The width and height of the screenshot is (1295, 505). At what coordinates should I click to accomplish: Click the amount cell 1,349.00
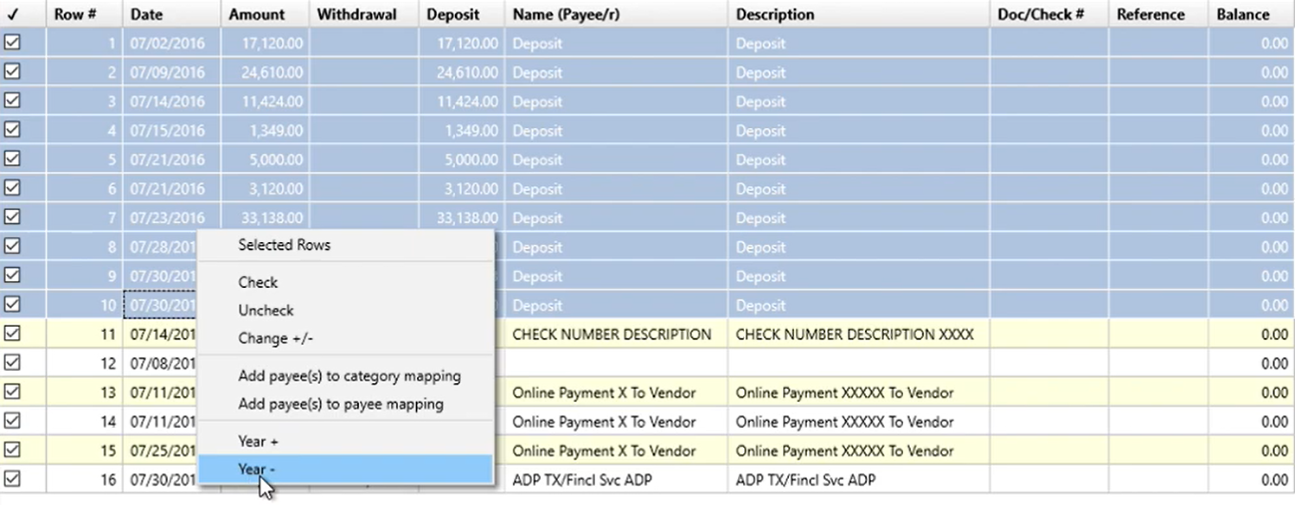(x=265, y=131)
